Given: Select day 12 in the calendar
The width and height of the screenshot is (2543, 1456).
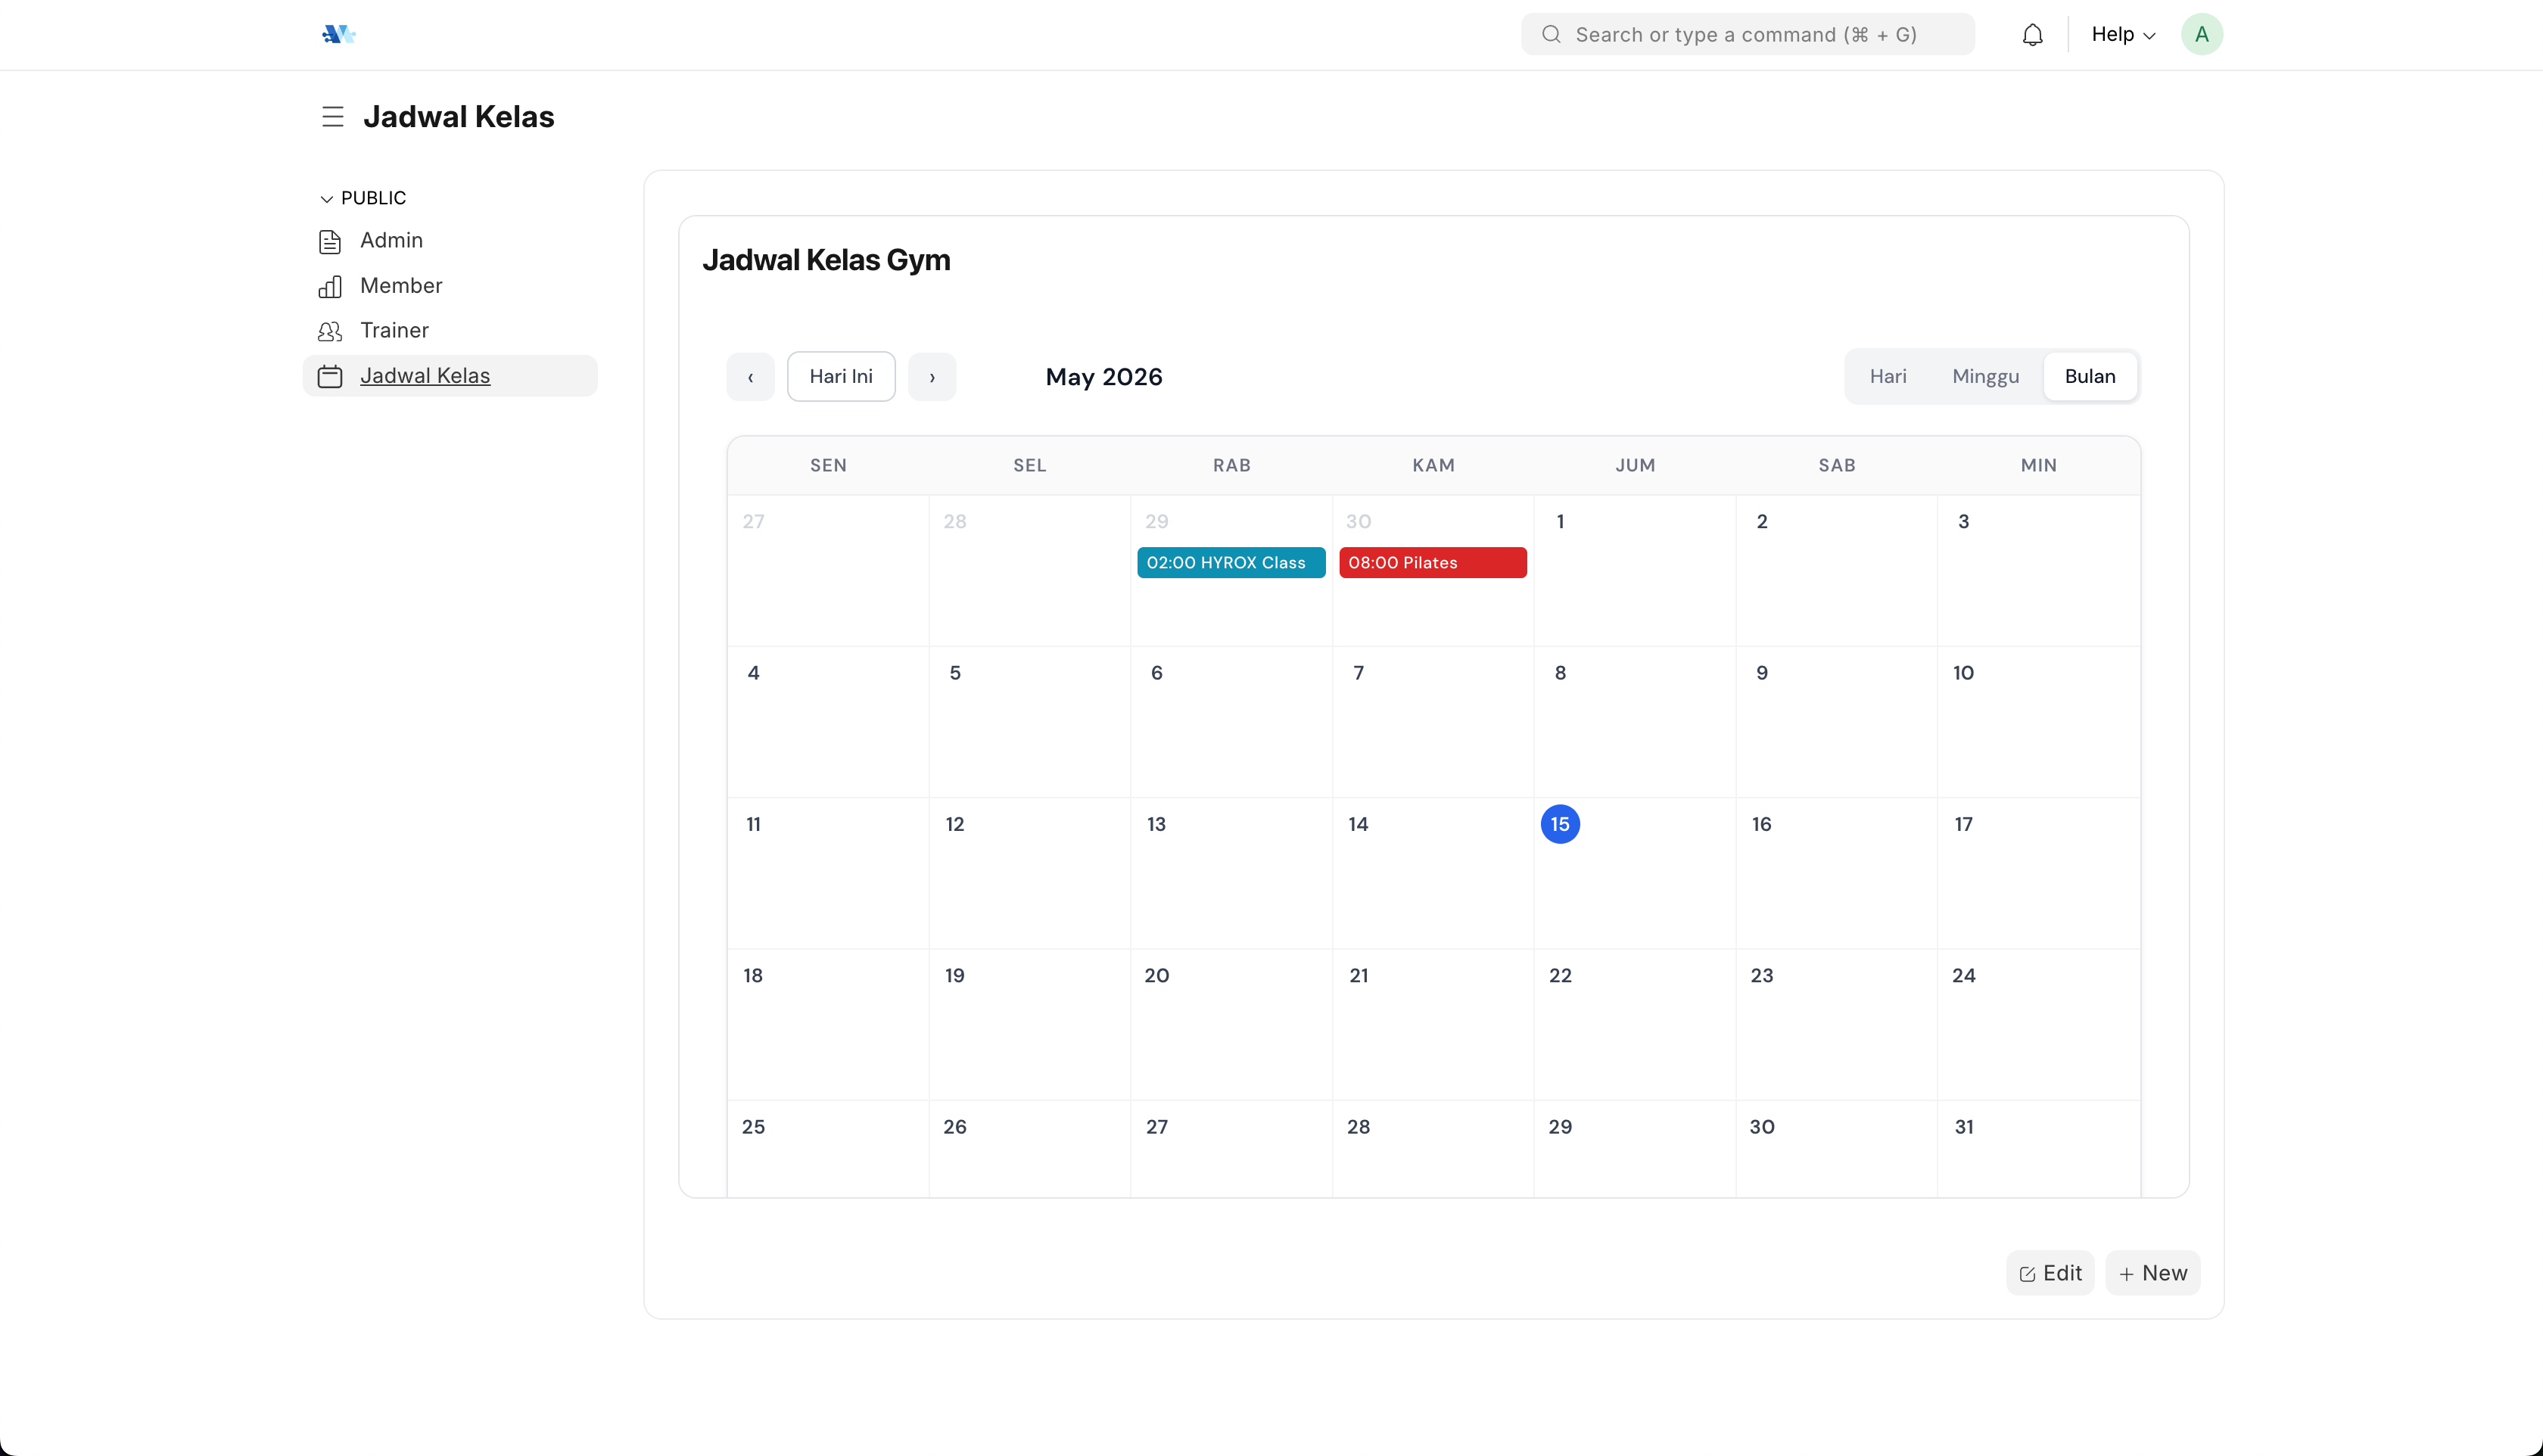Looking at the screenshot, I should pyautogui.click(x=955, y=824).
